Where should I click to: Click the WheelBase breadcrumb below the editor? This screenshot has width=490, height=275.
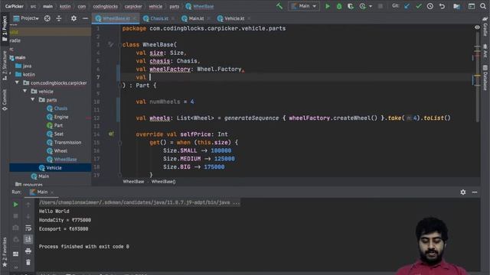[133, 182]
